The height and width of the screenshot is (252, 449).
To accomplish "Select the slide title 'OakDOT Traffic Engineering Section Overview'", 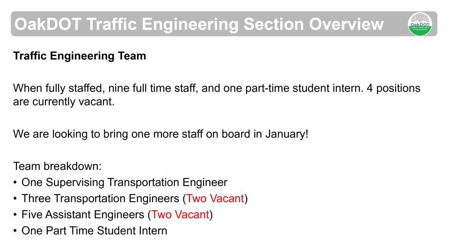I will point(199,24).
